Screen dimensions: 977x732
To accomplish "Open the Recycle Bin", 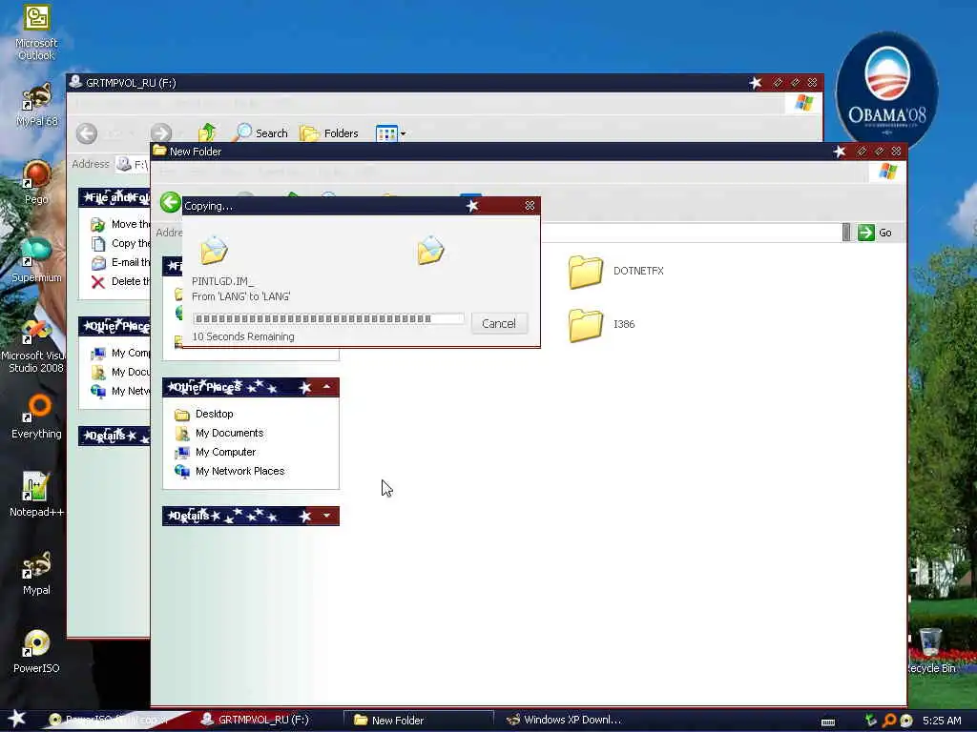I will 930,650.
